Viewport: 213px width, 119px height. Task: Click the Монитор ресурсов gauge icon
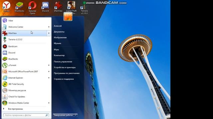click(5, 90)
